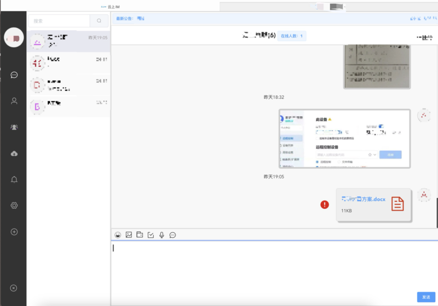Open the chat history bubble icon in toolbar
Image resolution: width=438 pixels, height=306 pixels.
(172, 235)
